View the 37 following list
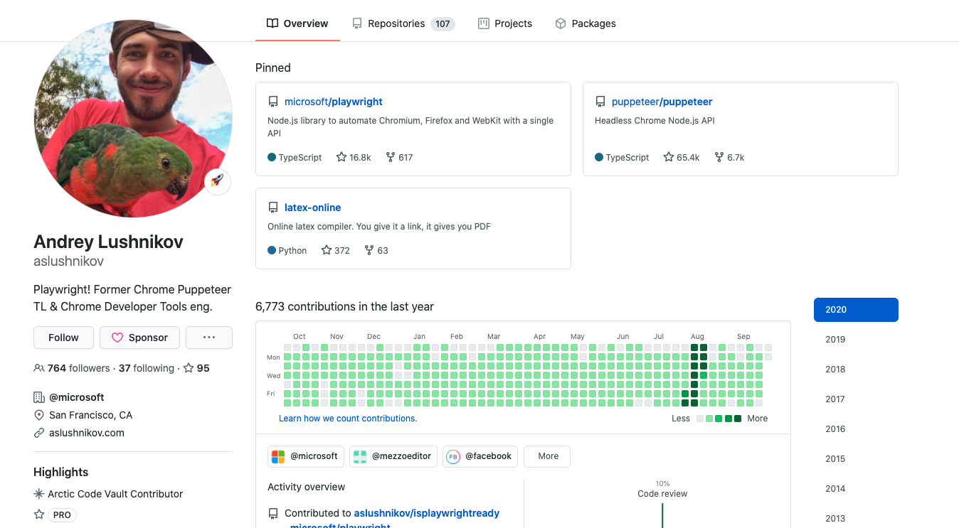The width and height of the screenshot is (959, 528). (147, 368)
